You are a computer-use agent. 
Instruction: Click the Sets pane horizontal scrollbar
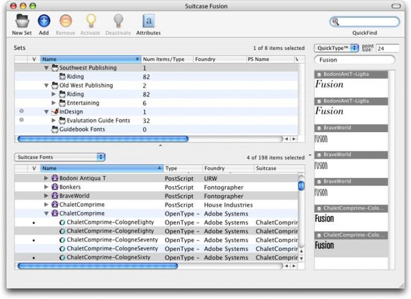point(103,139)
